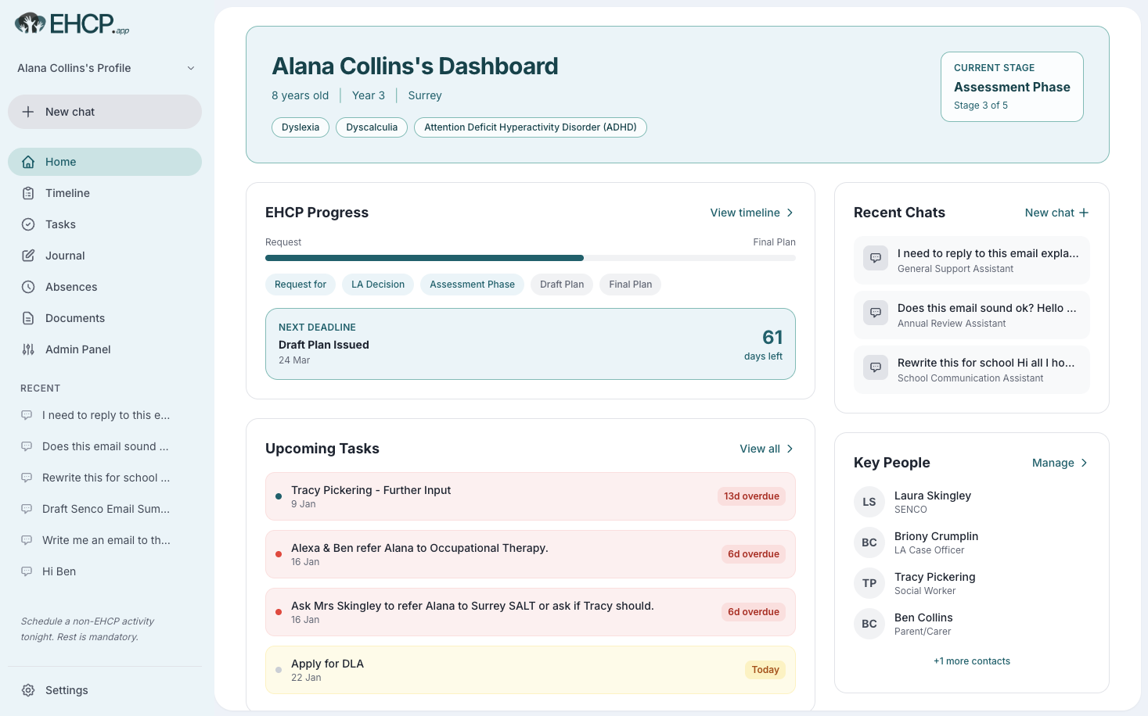Click the Settings gear icon
This screenshot has width=1148, height=716.
pyautogui.click(x=28, y=690)
